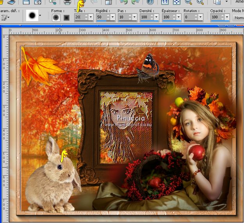Click the 1:1 actual size zoom icon

tap(165, 2)
